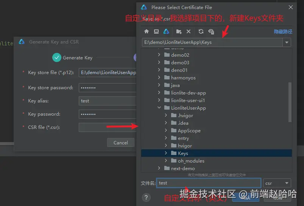Edit the E:\demo\LionliteUserApp\Keys path field
Screen dimensions: 304x206
click(212, 42)
